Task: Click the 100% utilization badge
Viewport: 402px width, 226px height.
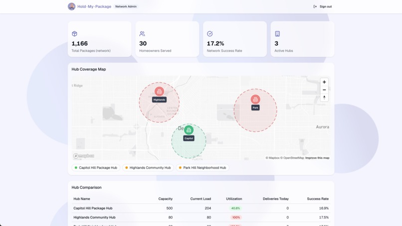Action: [236, 218]
